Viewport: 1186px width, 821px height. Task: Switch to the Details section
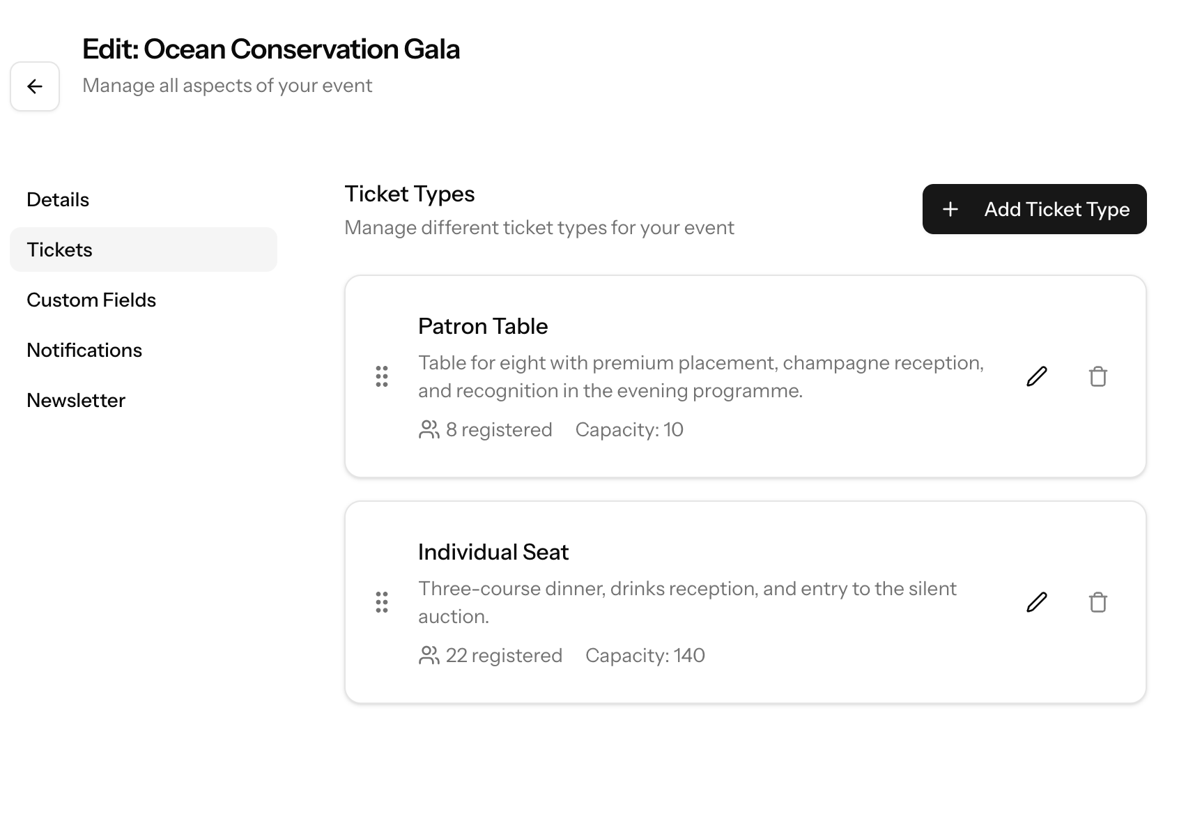(58, 199)
